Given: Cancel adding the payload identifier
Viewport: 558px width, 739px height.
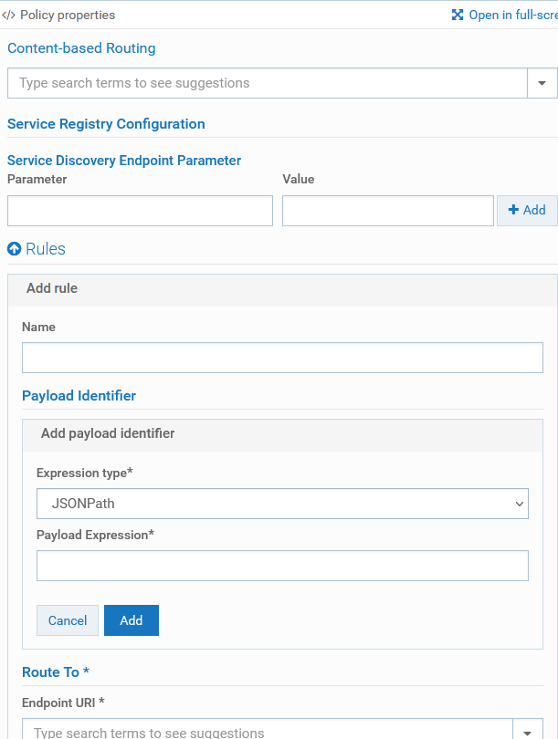Looking at the screenshot, I should click(x=68, y=620).
